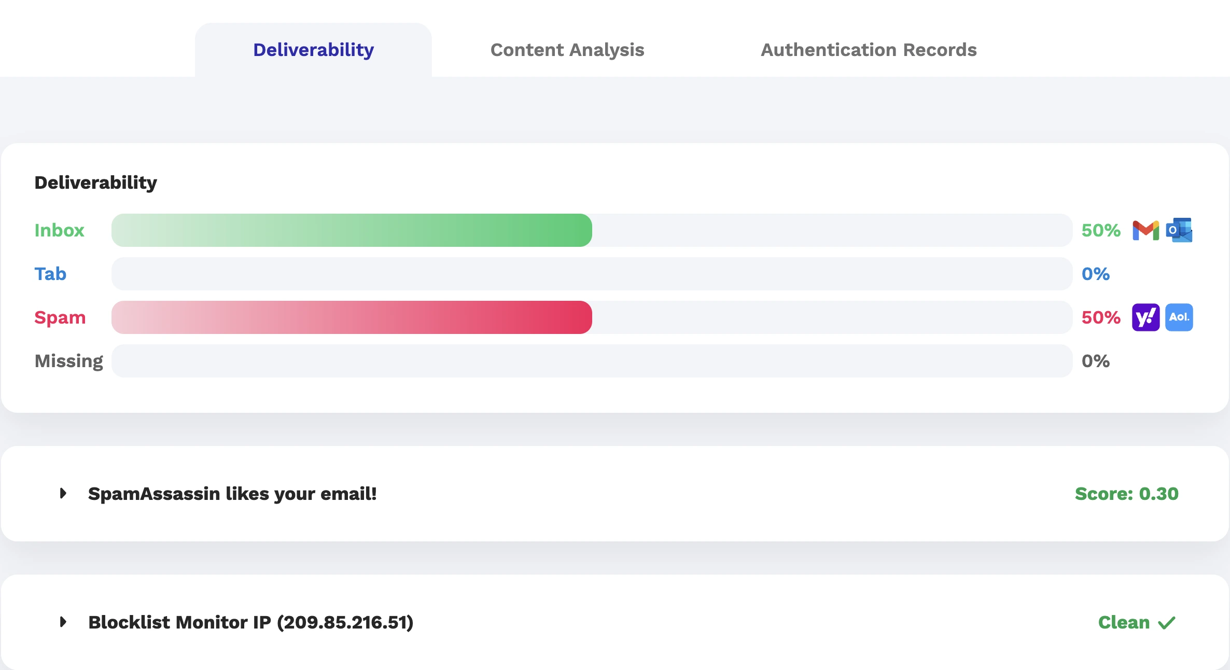Expand the Blocklist Monitor IP arrow
This screenshot has height=670, width=1230.
click(63, 622)
